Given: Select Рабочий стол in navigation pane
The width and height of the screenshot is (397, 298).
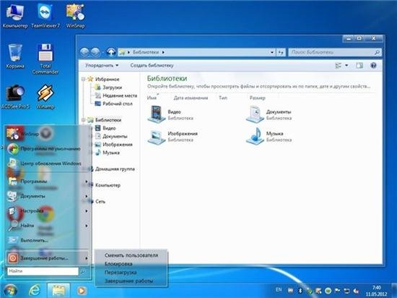Looking at the screenshot, I should pos(113,103).
